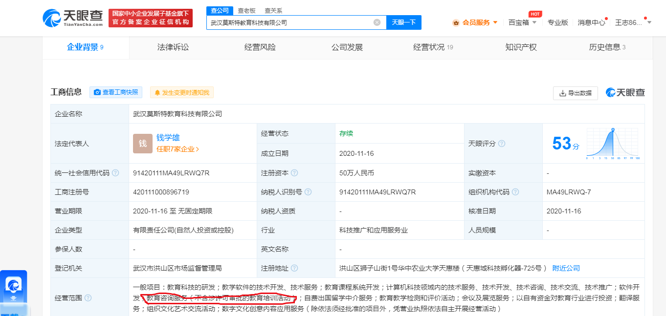Click the company name search input field
This screenshot has height=316, width=666.
(291, 22)
